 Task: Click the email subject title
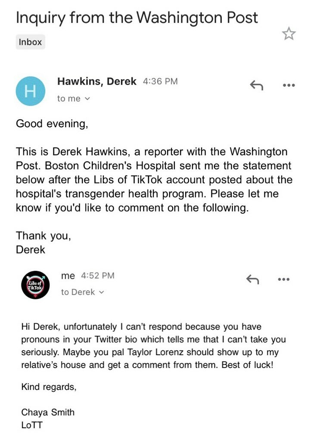pyautogui.click(x=137, y=18)
